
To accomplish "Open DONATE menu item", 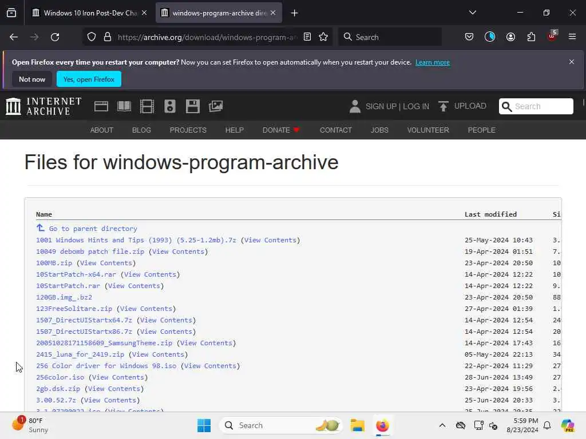I will [281, 130].
